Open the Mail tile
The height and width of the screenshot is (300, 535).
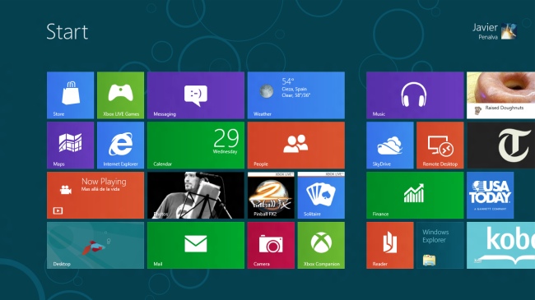(x=196, y=246)
